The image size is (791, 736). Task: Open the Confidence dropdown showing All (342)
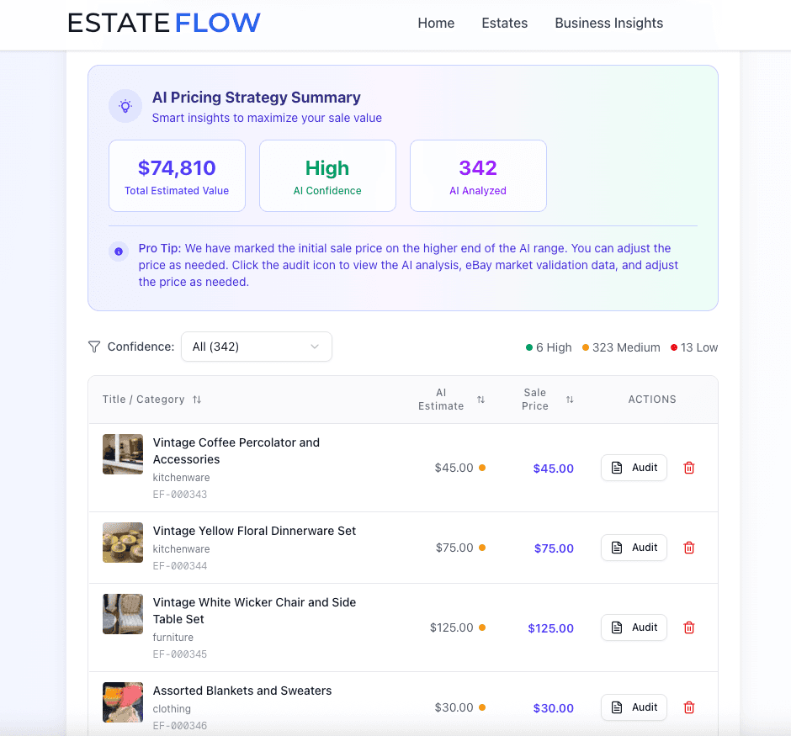(256, 347)
